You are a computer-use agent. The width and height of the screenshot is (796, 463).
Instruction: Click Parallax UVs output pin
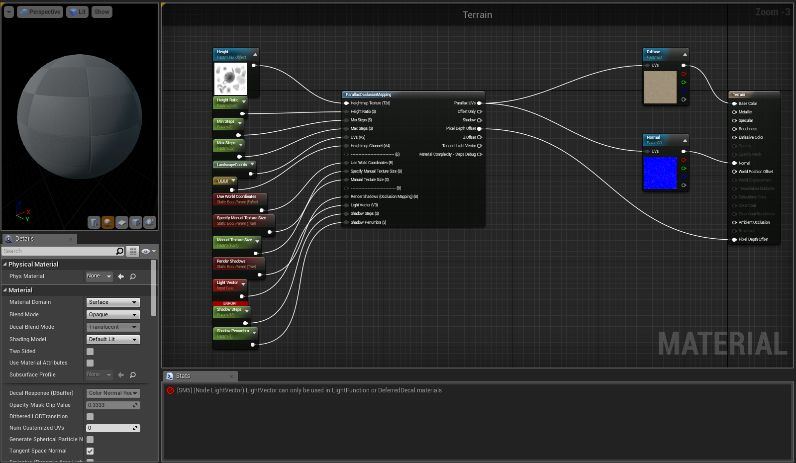(x=480, y=103)
